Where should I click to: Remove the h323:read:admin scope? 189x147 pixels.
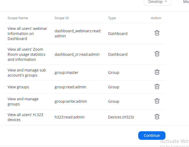(157, 117)
